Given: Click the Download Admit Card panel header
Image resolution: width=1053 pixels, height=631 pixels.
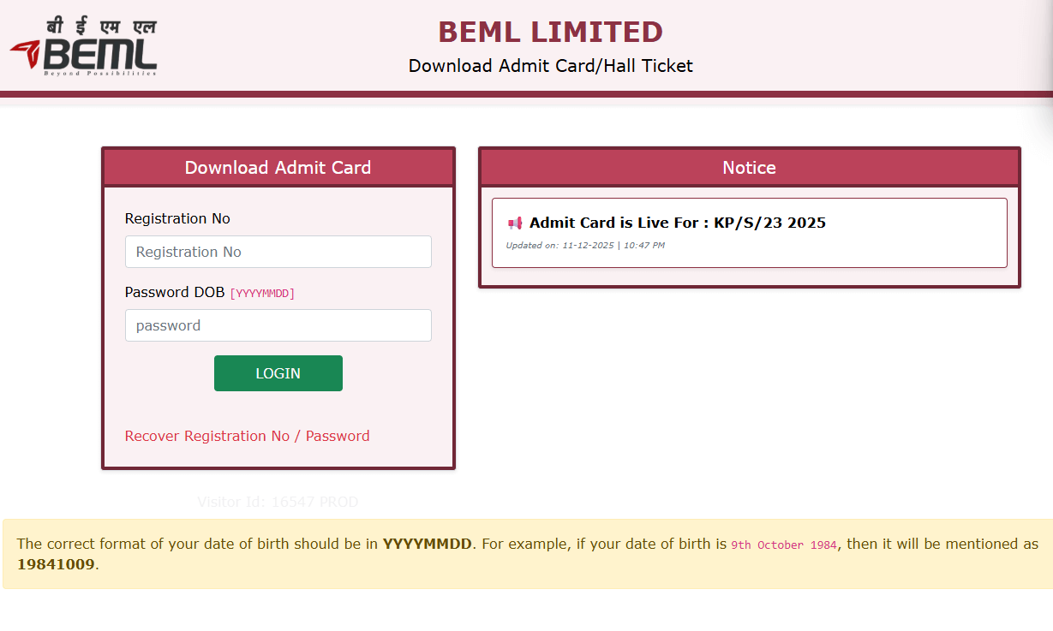Looking at the screenshot, I should pyautogui.click(x=278, y=167).
